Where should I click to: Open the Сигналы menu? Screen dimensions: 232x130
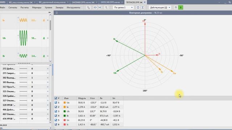pos(13,8)
